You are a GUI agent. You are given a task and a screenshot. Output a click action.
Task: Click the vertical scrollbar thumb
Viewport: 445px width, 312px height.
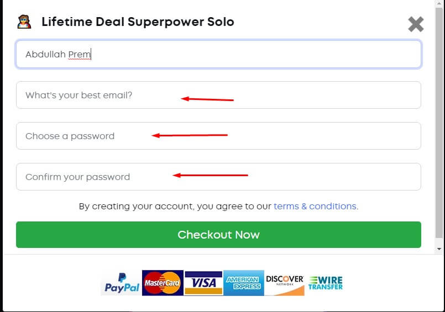click(439, 123)
